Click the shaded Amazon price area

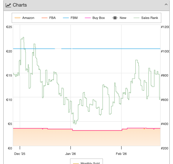tap(86, 138)
